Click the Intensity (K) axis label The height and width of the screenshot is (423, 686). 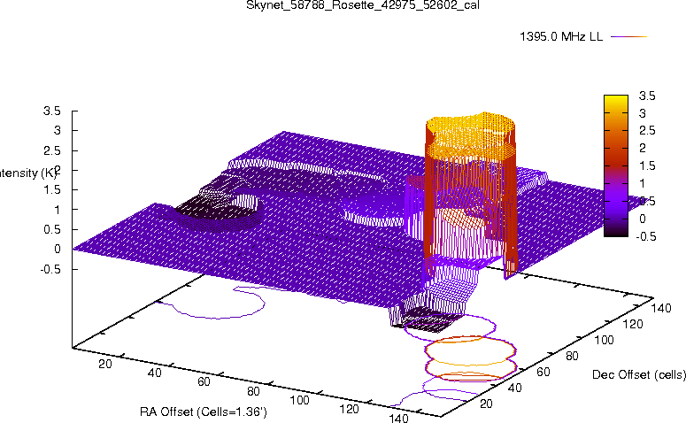click(x=27, y=173)
